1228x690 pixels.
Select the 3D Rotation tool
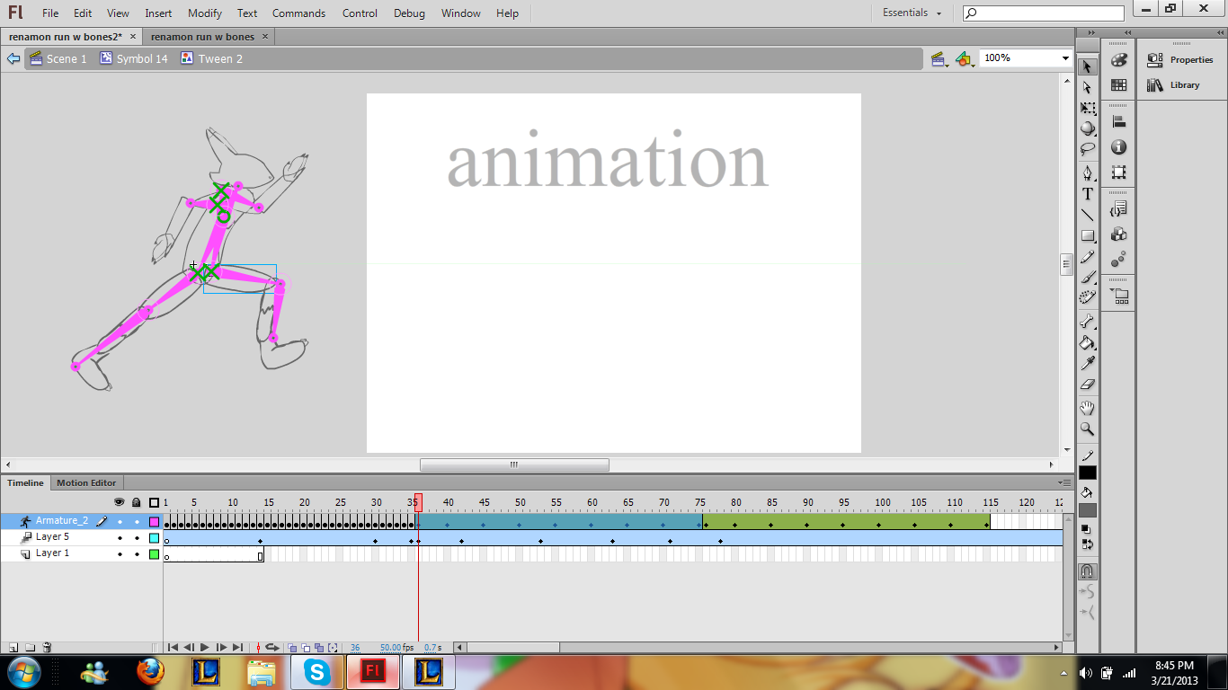click(1087, 129)
